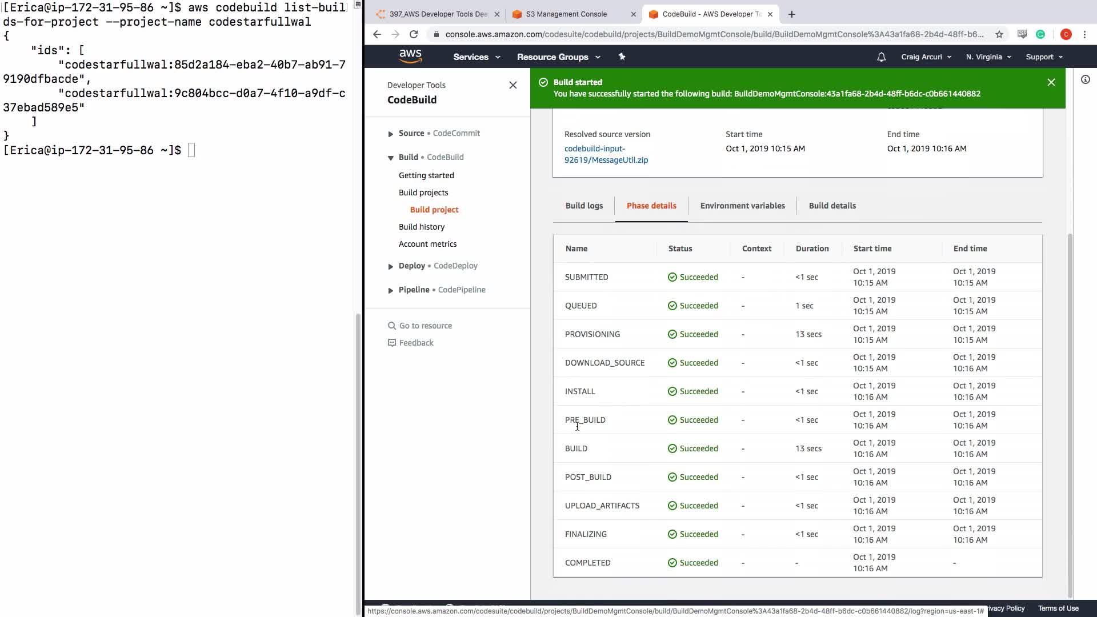
Task: Dismiss the Build started banner
Action: [x=1051, y=82]
